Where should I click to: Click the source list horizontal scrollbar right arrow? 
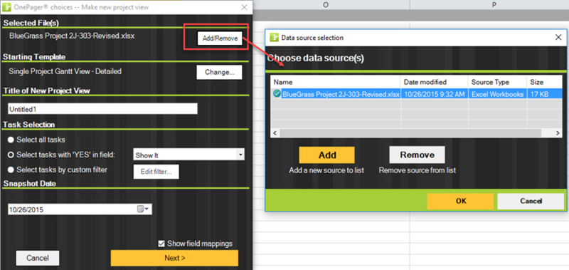coord(558,133)
